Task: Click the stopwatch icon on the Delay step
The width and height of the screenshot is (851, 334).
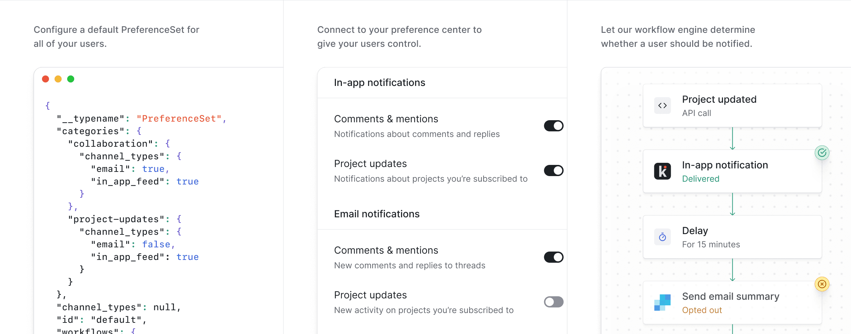Action: [x=662, y=237]
